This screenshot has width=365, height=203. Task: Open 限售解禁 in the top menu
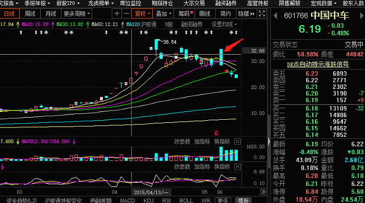tap(289, 3)
